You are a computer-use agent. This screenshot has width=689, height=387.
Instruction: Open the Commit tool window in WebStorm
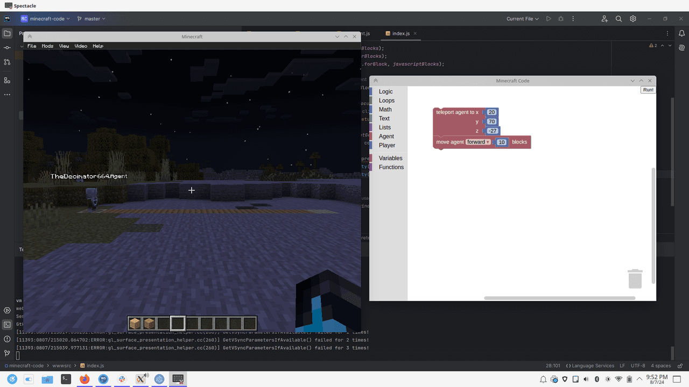(x=7, y=48)
